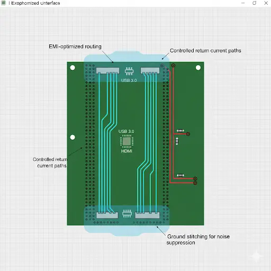Image resolution: width=271 pixels, height=271 pixels.
Task: Click 'Controlled return current paths' label at top right
Action: click(205, 51)
